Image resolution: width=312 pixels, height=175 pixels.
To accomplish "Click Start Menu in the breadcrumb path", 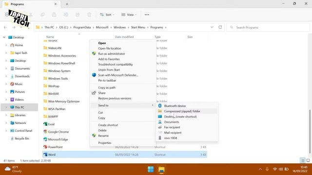I will tap(138, 27).
